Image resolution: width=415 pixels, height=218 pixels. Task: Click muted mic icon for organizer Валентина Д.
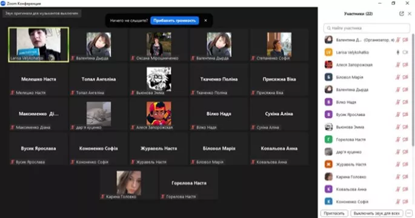click(398, 40)
